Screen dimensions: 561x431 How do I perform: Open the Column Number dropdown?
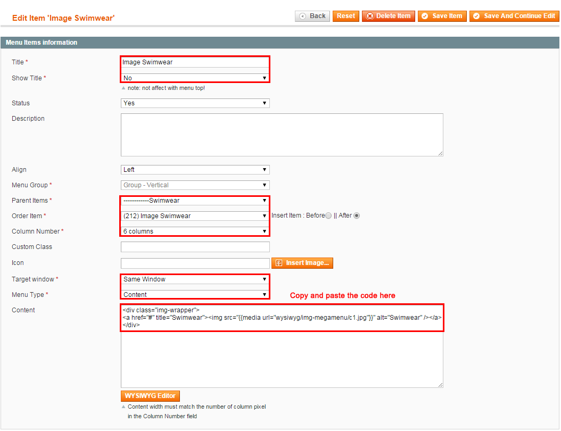tap(195, 231)
